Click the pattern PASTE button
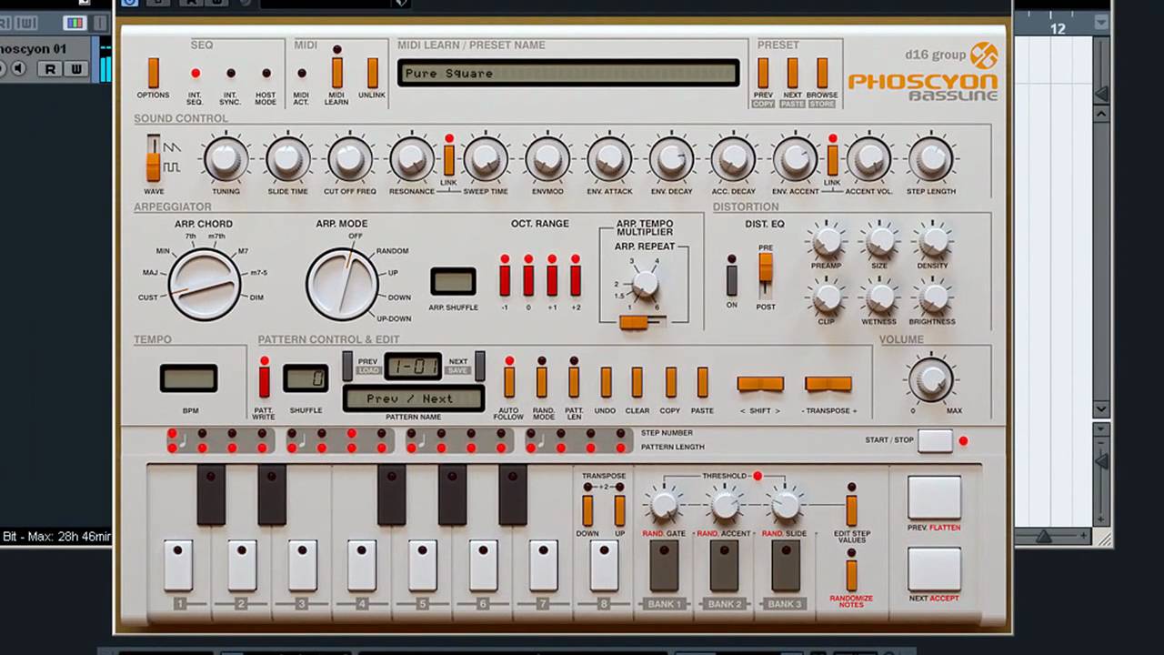This screenshot has height=655, width=1164. pos(702,382)
